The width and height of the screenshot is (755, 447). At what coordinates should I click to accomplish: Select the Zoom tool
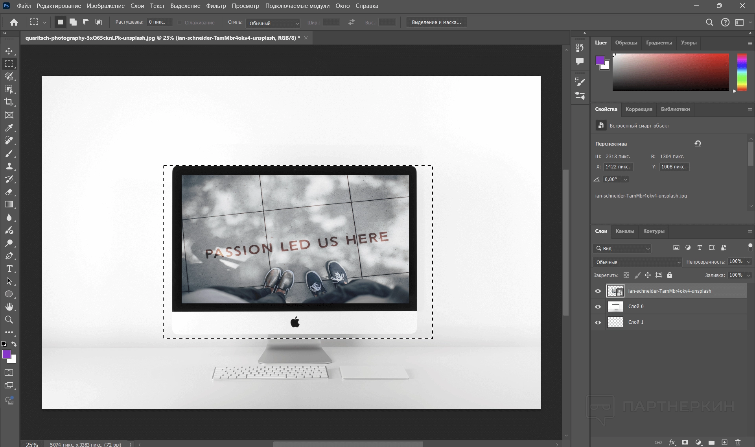(9, 320)
